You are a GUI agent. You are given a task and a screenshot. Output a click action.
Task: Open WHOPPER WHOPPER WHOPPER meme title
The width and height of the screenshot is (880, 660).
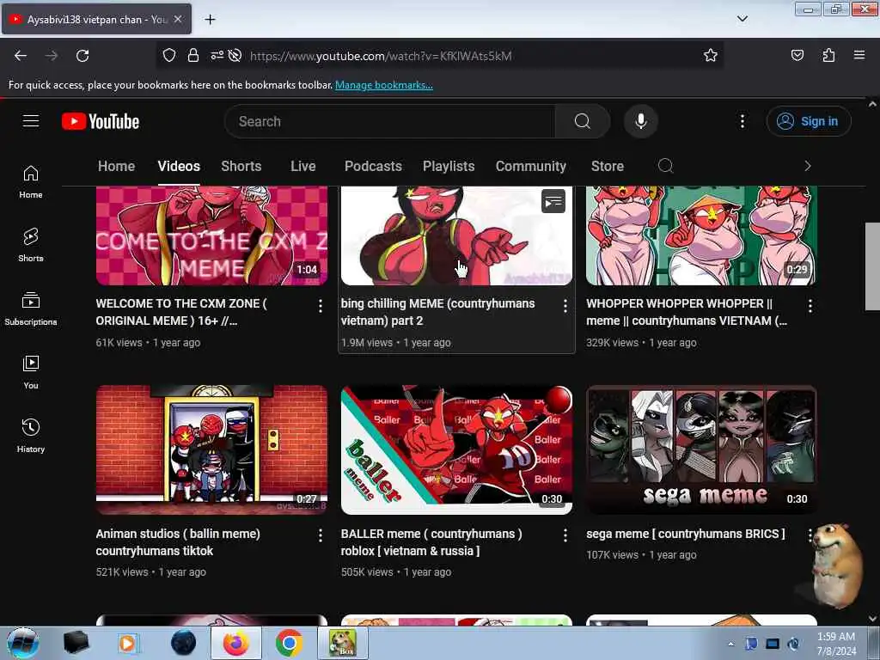click(x=687, y=312)
